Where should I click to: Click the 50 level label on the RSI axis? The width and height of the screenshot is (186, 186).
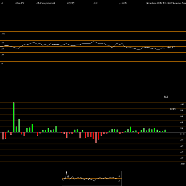pos(3,49)
